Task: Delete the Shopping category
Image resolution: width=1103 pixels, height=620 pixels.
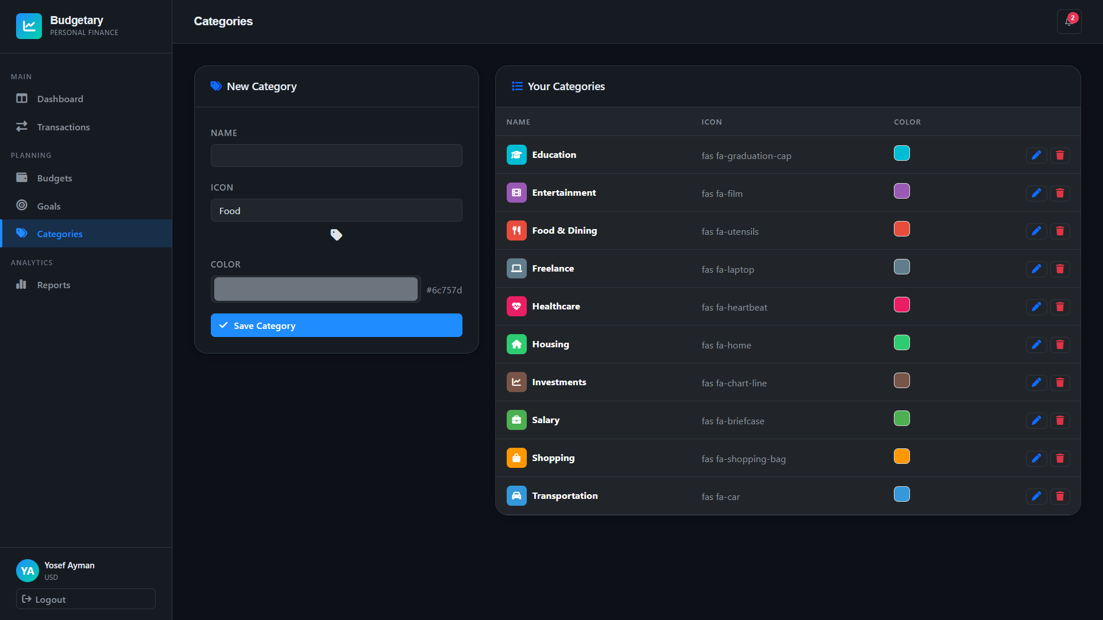Action: click(x=1060, y=458)
